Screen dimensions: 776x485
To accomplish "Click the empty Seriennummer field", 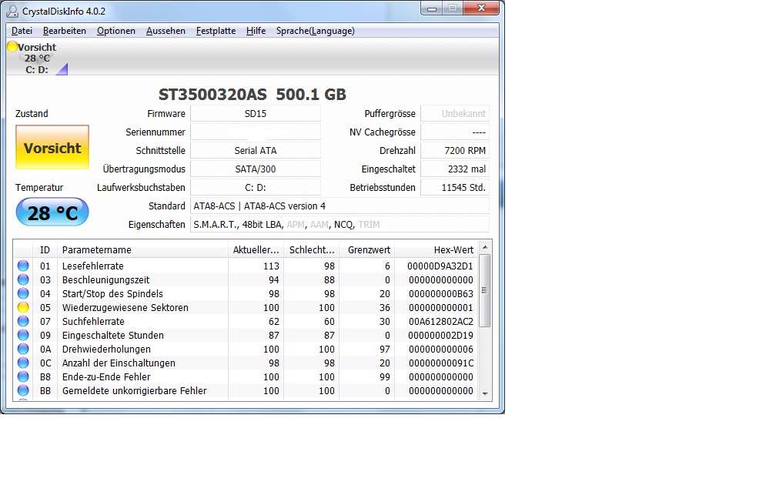I will [256, 132].
